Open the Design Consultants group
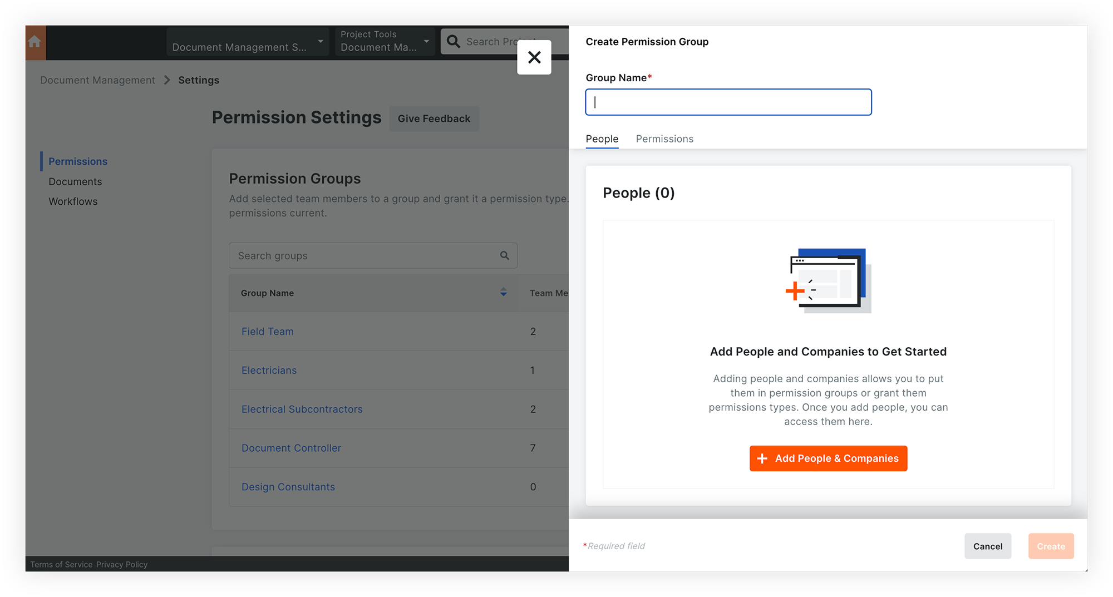This screenshot has height=597, width=1113. tap(288, 487)
